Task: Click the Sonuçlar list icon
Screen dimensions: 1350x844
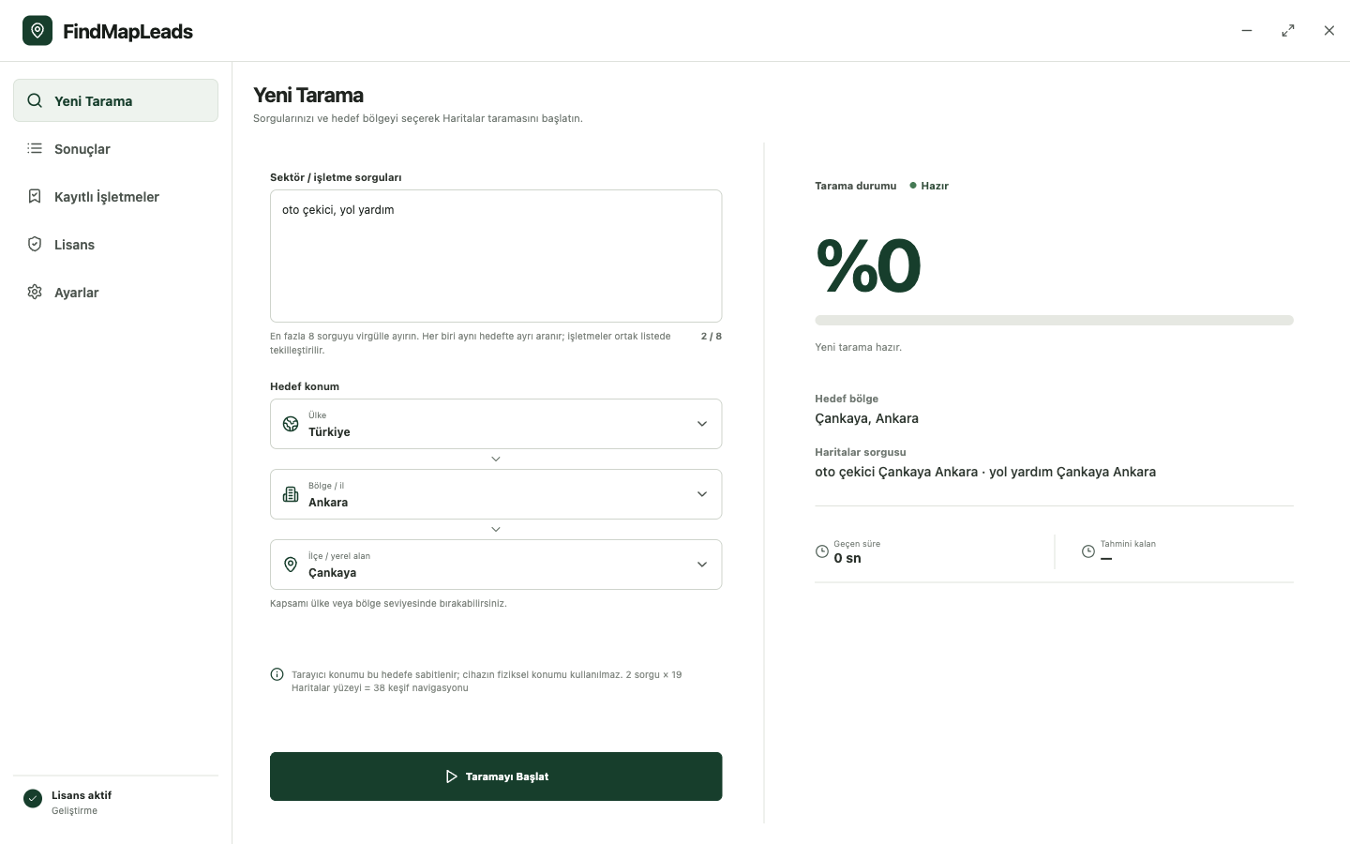Action: pyautogui.click(x=35, y=148)
